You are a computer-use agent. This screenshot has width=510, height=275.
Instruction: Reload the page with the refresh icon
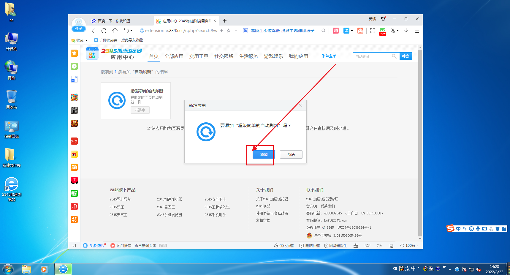(104, 31)
